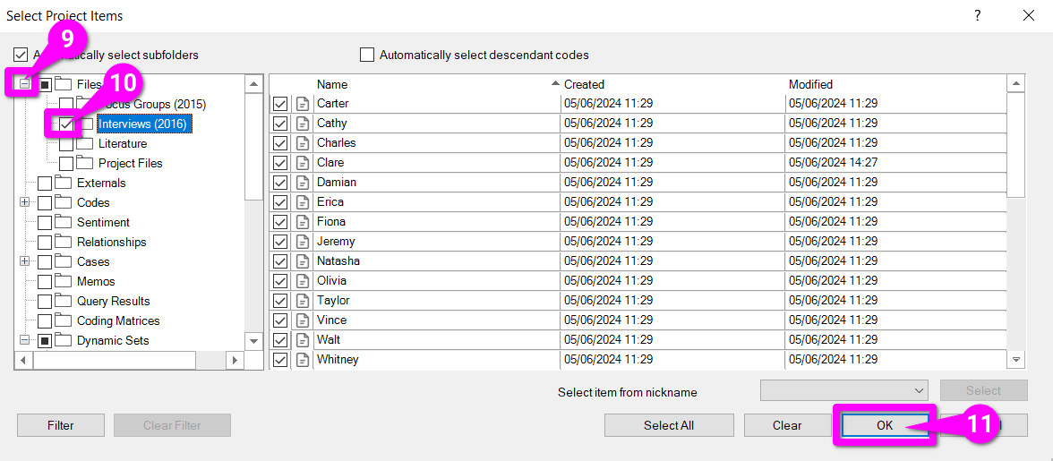Click the file icon beside Whitney
The width and height of the screenshot is (1053, 461).
click(x=303, y=360)
